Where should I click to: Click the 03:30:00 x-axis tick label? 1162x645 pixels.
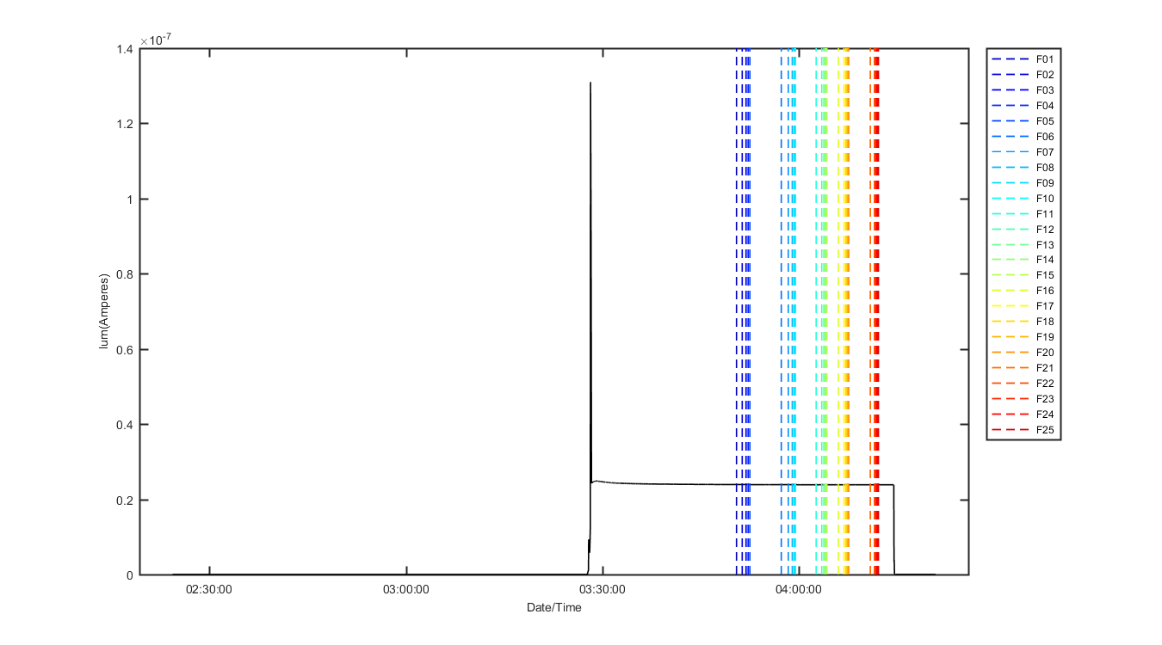(x=603, y=590)
